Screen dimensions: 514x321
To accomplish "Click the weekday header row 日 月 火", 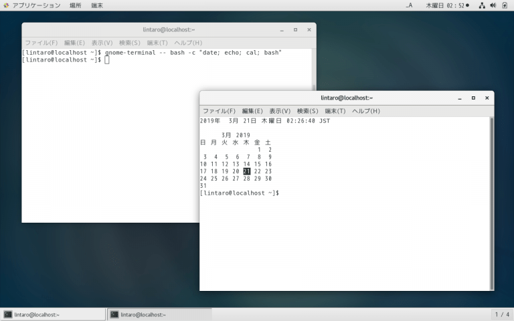I will point(236,142).
